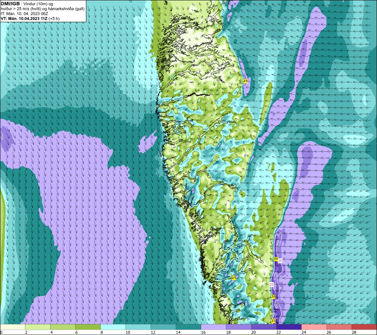
Task: Click the '(+5 h)' forecast offset text
Action: [54, 19]
